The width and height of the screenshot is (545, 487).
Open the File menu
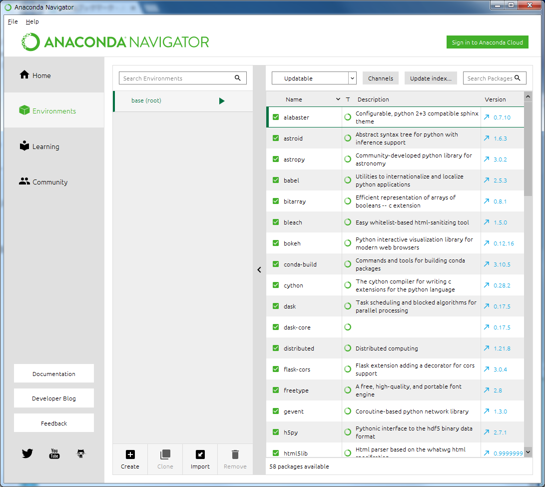(12, 21)
